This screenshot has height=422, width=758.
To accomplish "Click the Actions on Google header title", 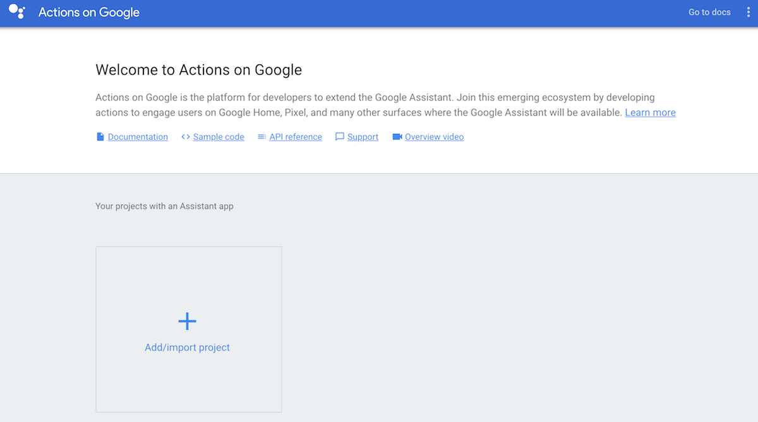I will (x=89, y=12).
